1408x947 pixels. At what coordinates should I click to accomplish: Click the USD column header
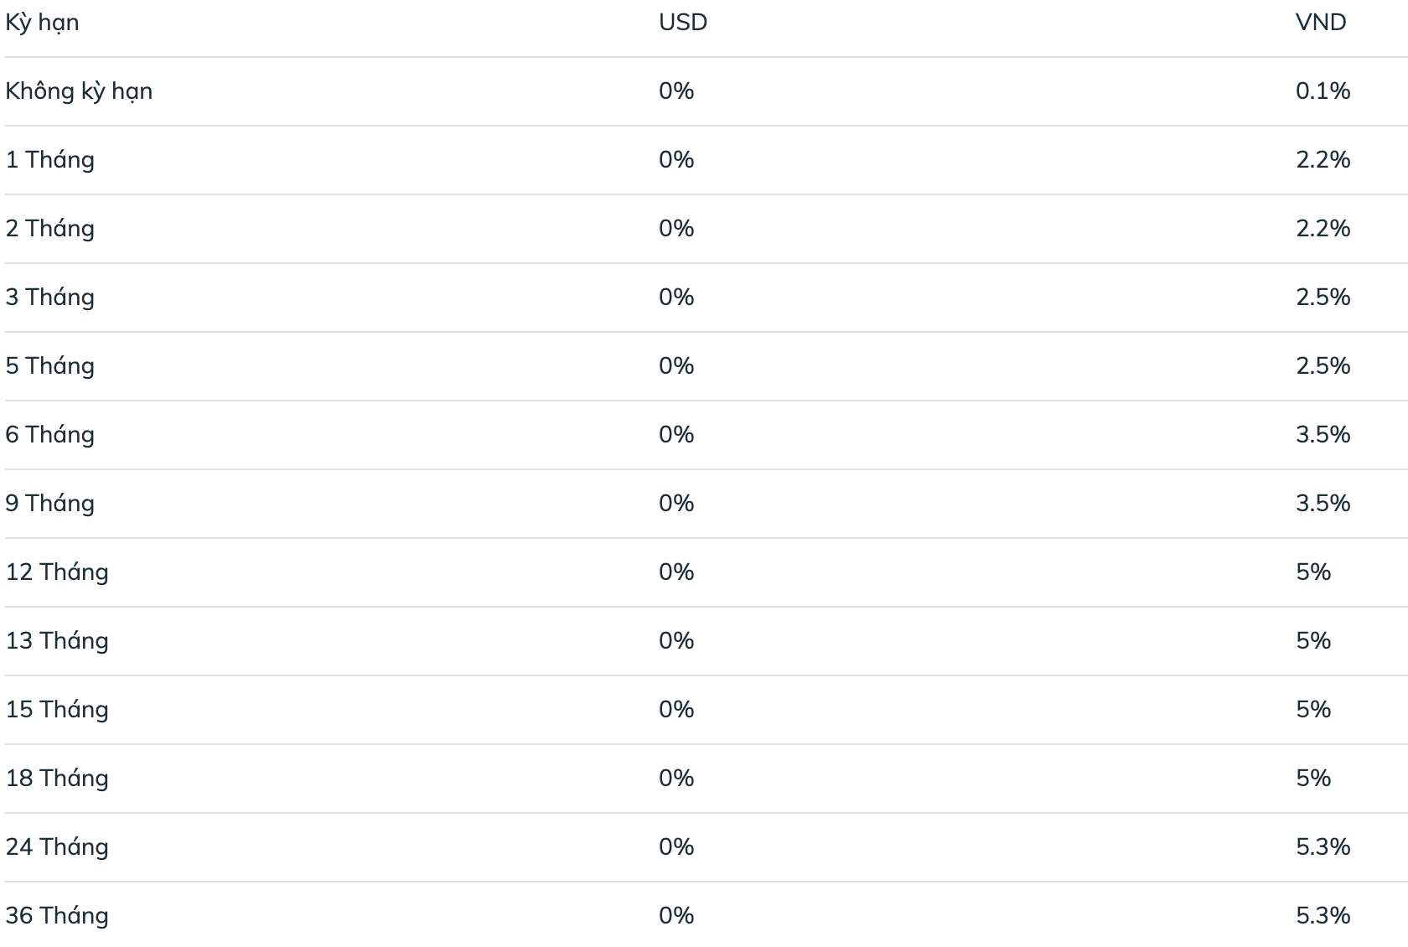683,23
